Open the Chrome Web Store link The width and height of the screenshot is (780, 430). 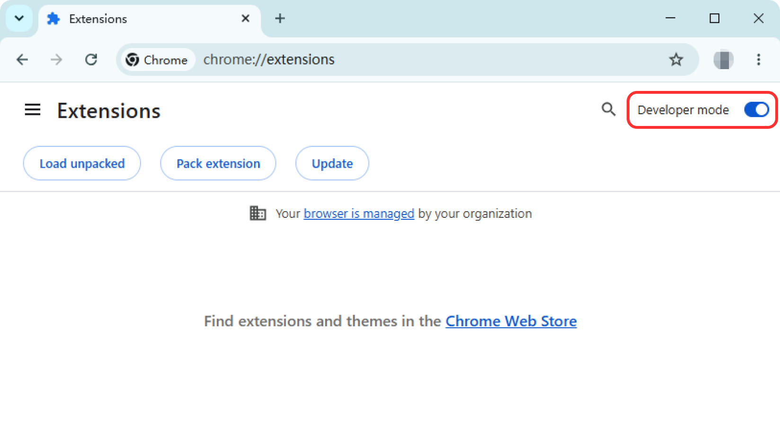pyautogui.click(x=511, y=321)
